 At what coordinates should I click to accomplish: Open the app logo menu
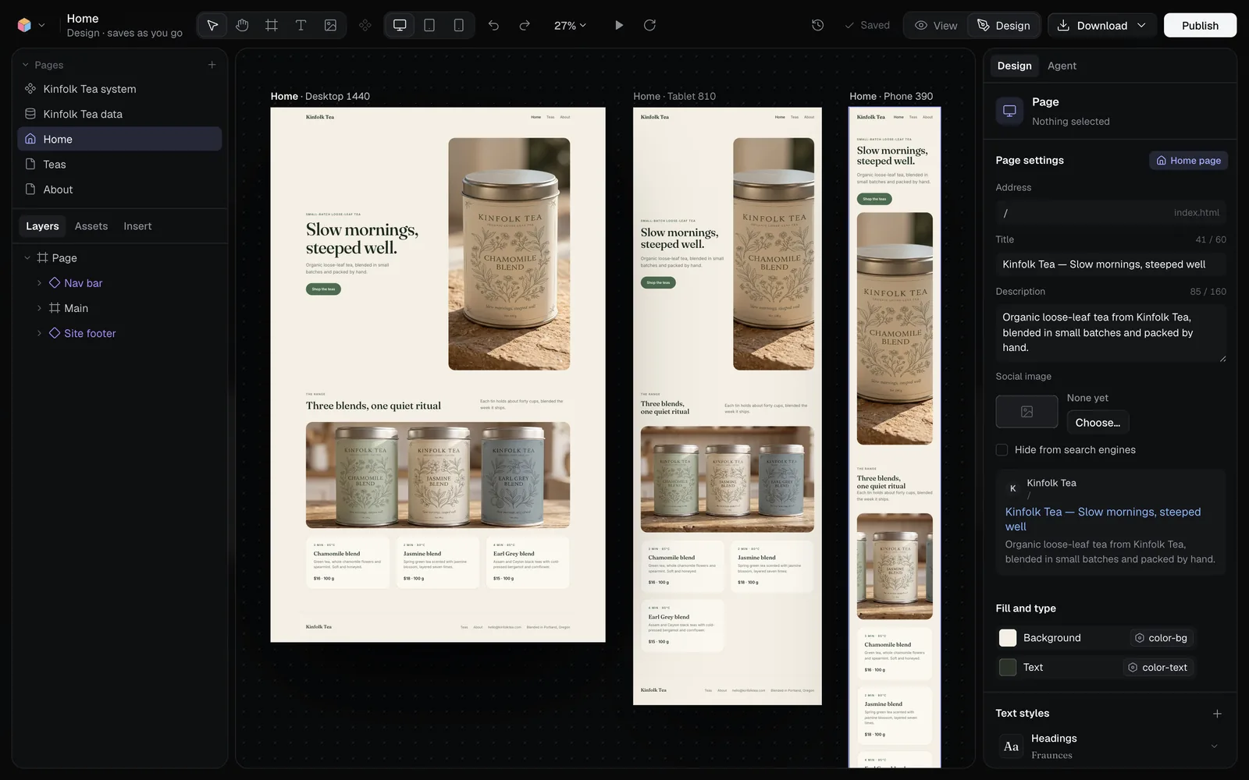pos(30,25)
